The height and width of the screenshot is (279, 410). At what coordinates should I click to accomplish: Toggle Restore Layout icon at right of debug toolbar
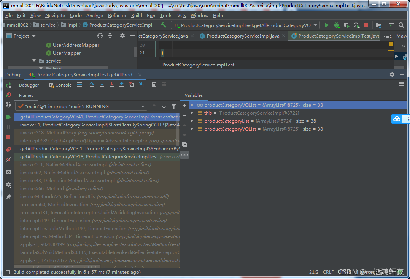click(402, 85)
